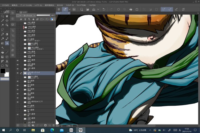
Task: Select the Text tool
Action: [7, 61]
